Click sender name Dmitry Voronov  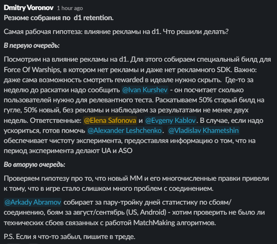pos(28,8)
